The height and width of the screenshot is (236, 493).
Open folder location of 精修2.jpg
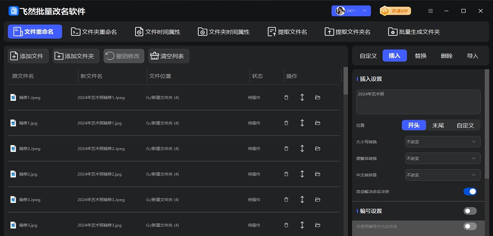317,174
